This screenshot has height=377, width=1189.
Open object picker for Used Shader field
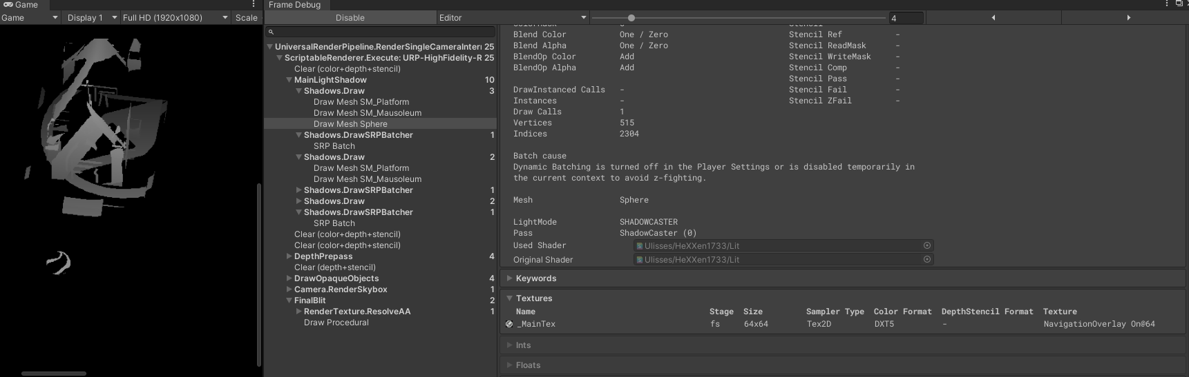coord(926,245)
